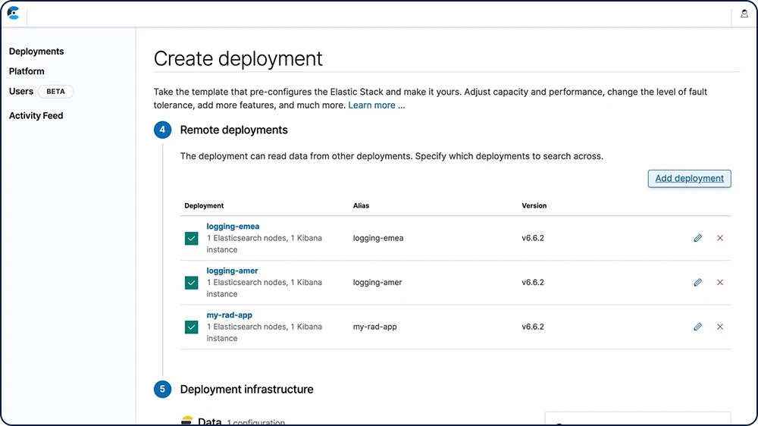Click the logging-amer alias cell
Screen dimensions: 758x426
(377, 283)
